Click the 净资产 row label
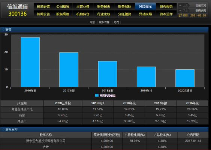The height and width of the screenshot is (150, 211). (x=22, y=121)
